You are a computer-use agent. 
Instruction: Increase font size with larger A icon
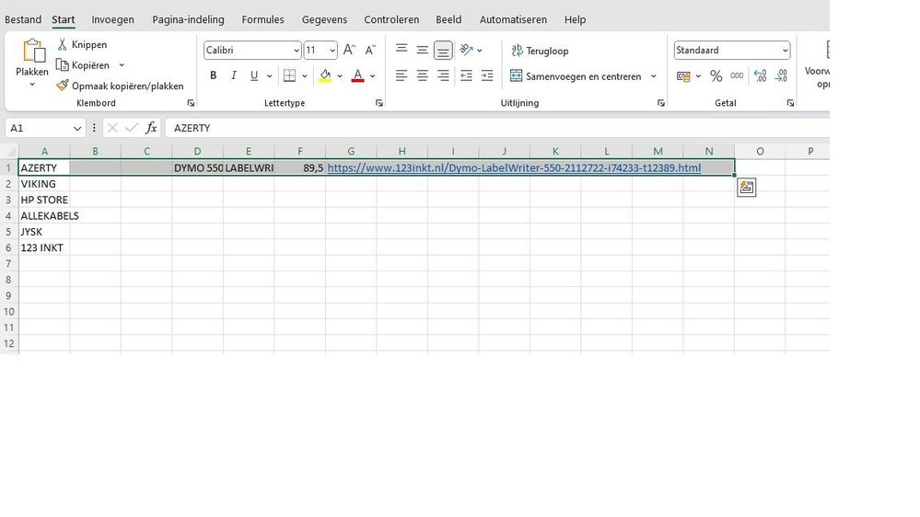349,50
